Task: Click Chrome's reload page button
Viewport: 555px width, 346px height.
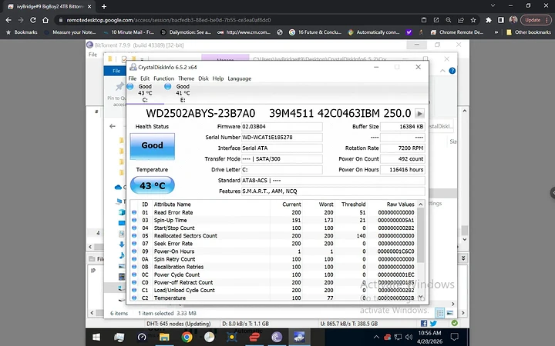Action: click(33, 20)
